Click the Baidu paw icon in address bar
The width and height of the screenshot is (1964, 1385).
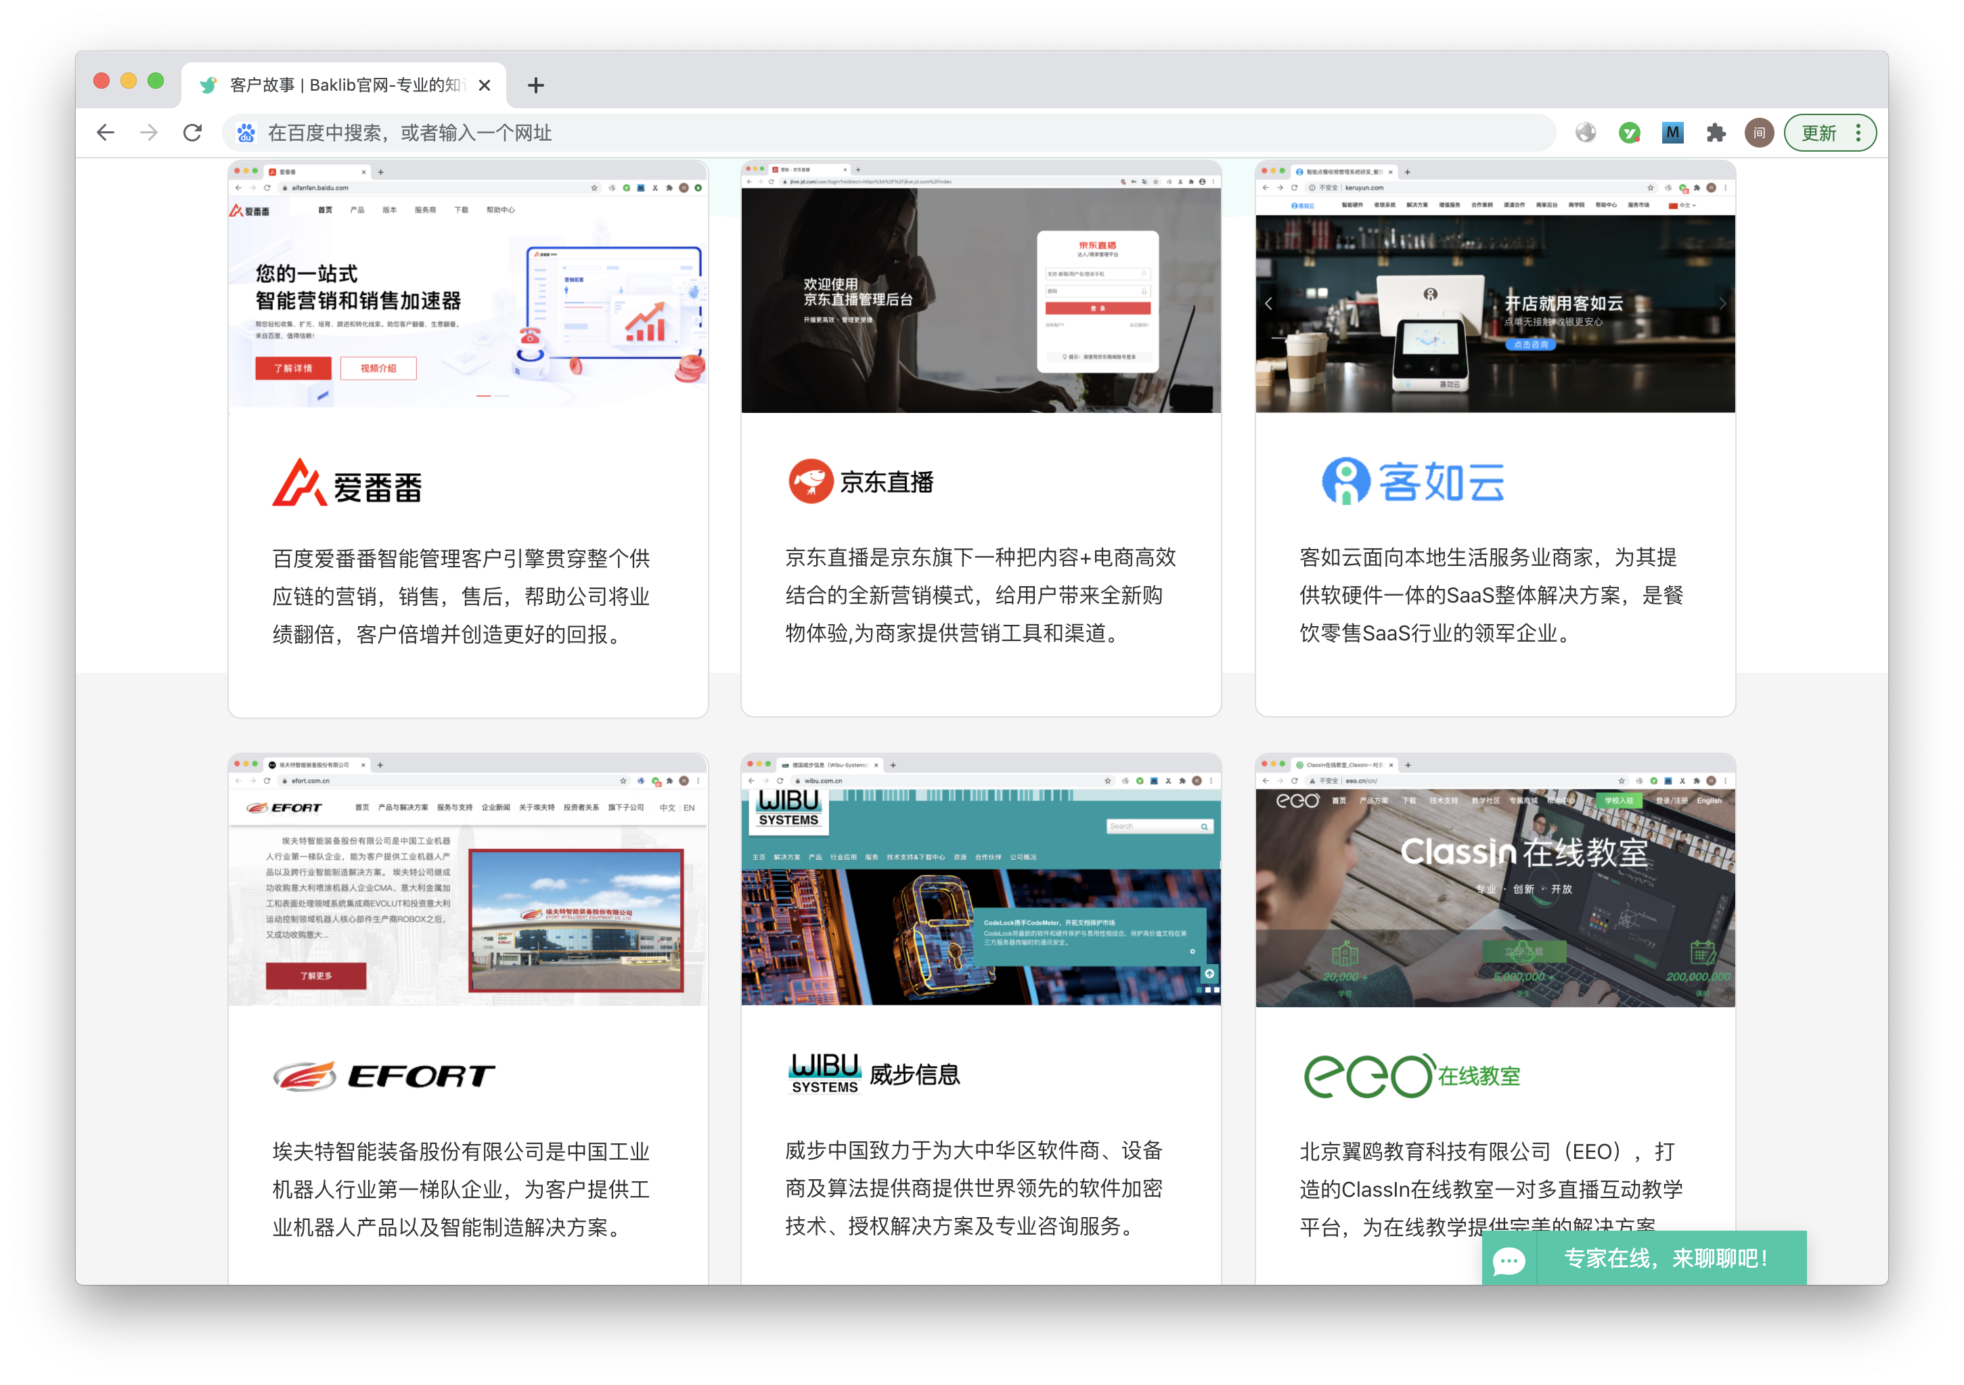click(x=246, y=133)
